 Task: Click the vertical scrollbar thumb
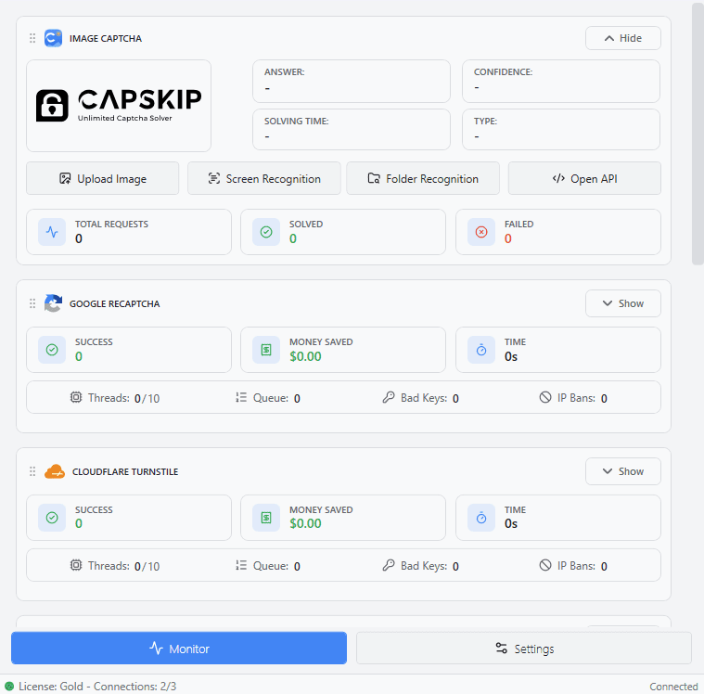698,135
